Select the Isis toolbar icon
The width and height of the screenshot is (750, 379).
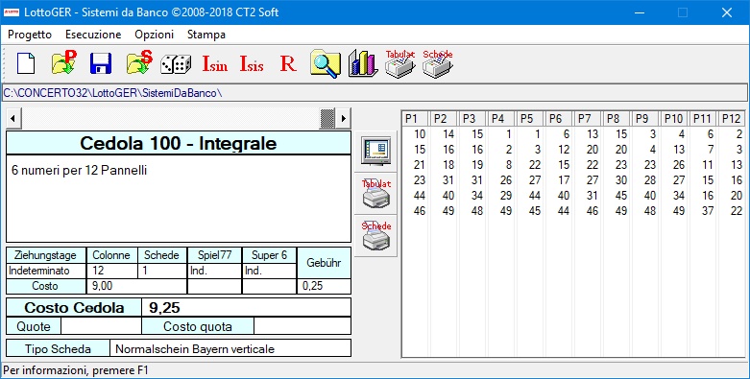coord(251,63)
